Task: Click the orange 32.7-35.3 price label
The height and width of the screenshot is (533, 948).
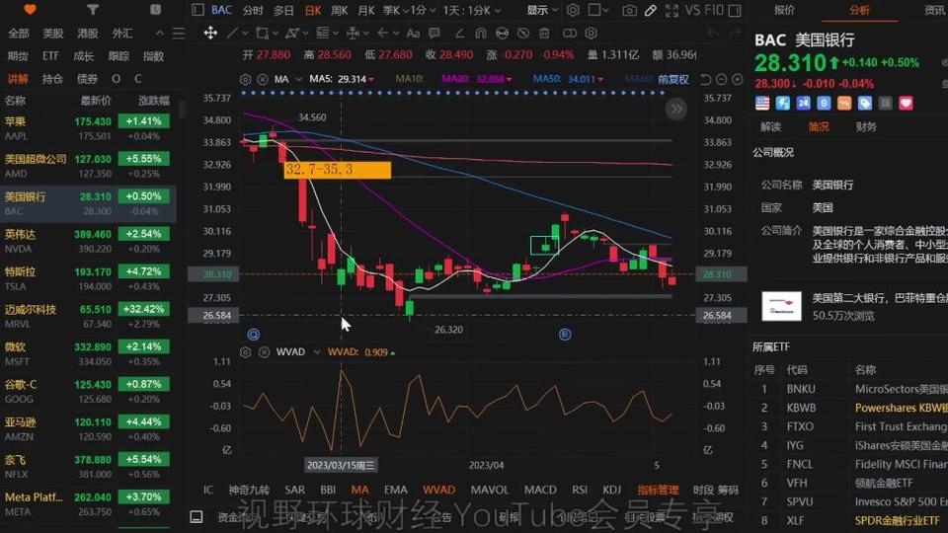Action: point(338,170)
